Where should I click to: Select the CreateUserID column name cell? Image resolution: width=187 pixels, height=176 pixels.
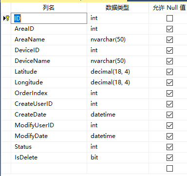[49, 104]
